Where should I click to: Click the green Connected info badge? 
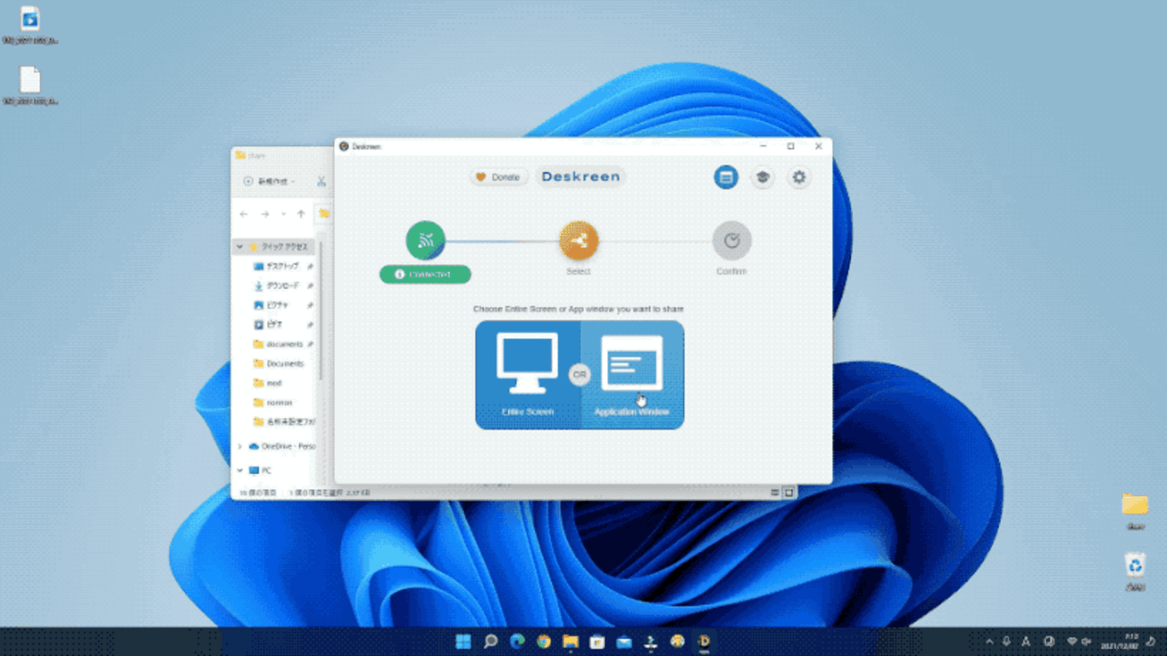(x=425, y=275)
